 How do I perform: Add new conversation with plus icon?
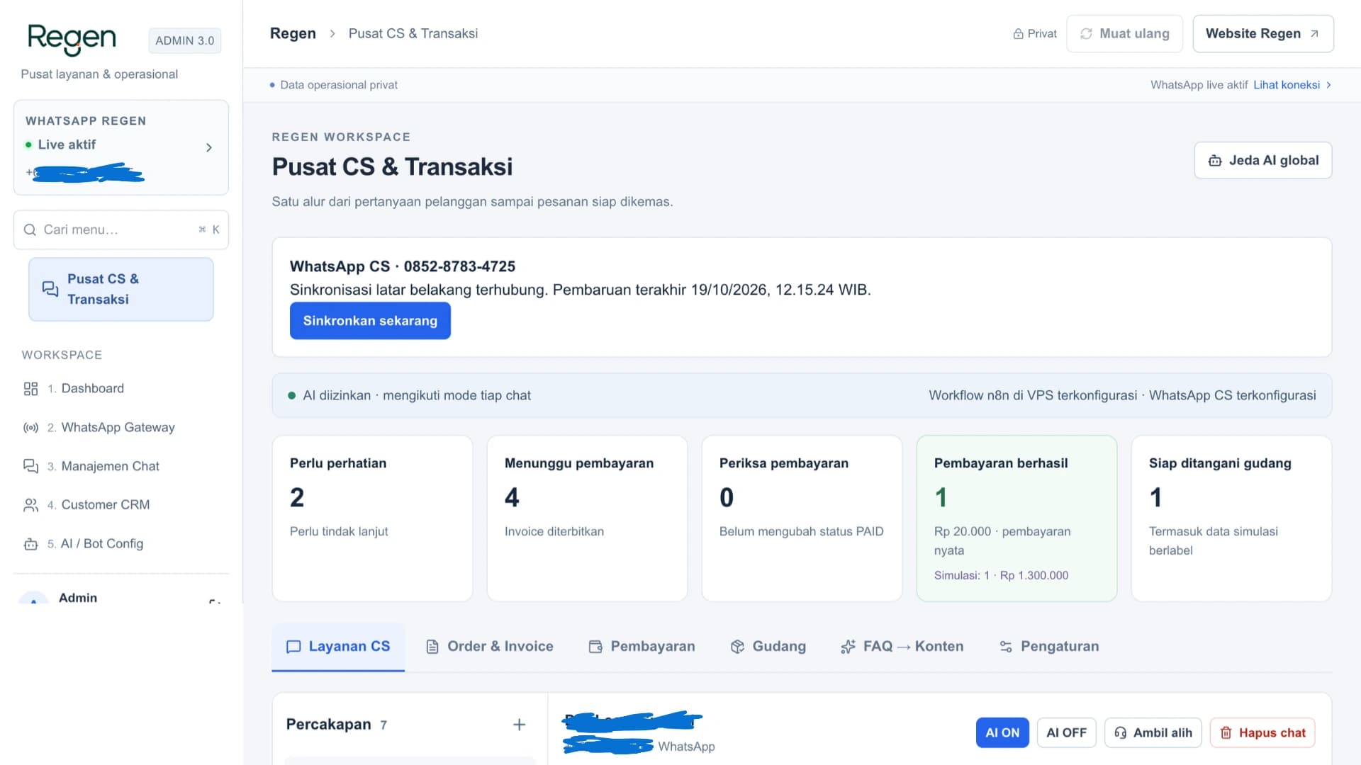519,725
